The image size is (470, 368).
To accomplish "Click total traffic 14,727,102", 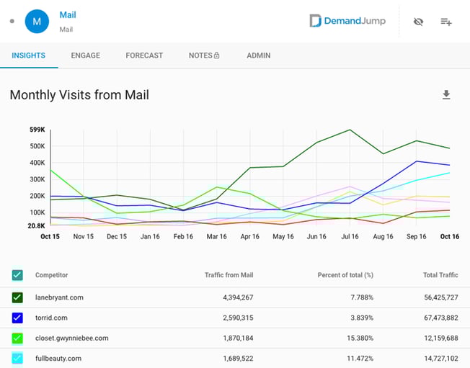I will point(441,359).
